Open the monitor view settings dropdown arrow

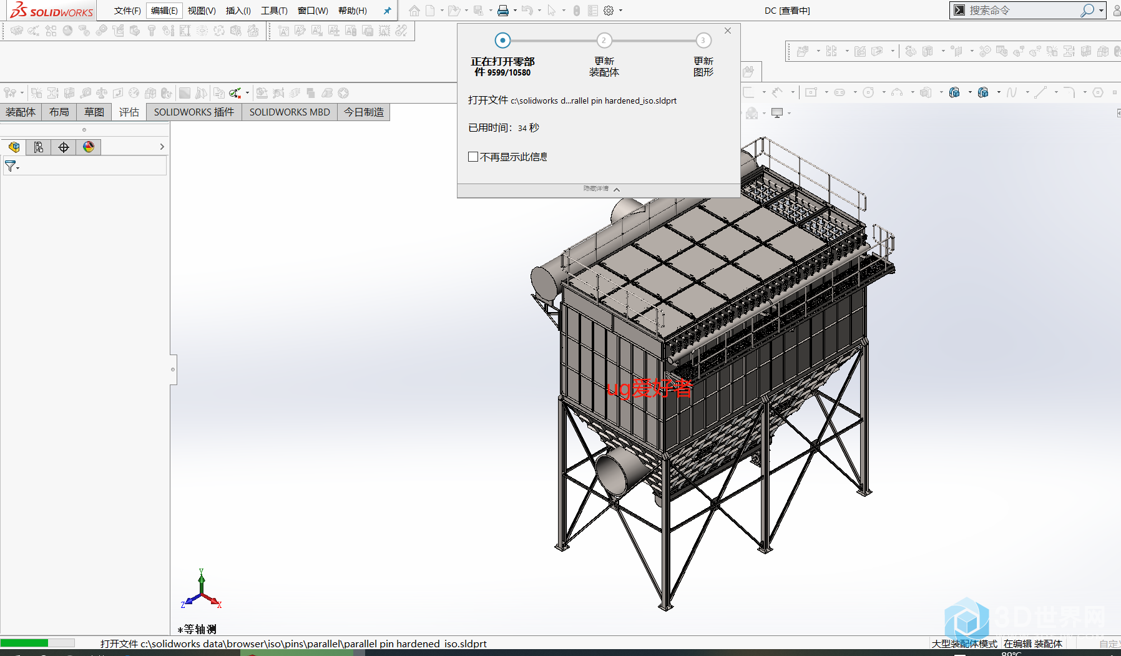789,114
